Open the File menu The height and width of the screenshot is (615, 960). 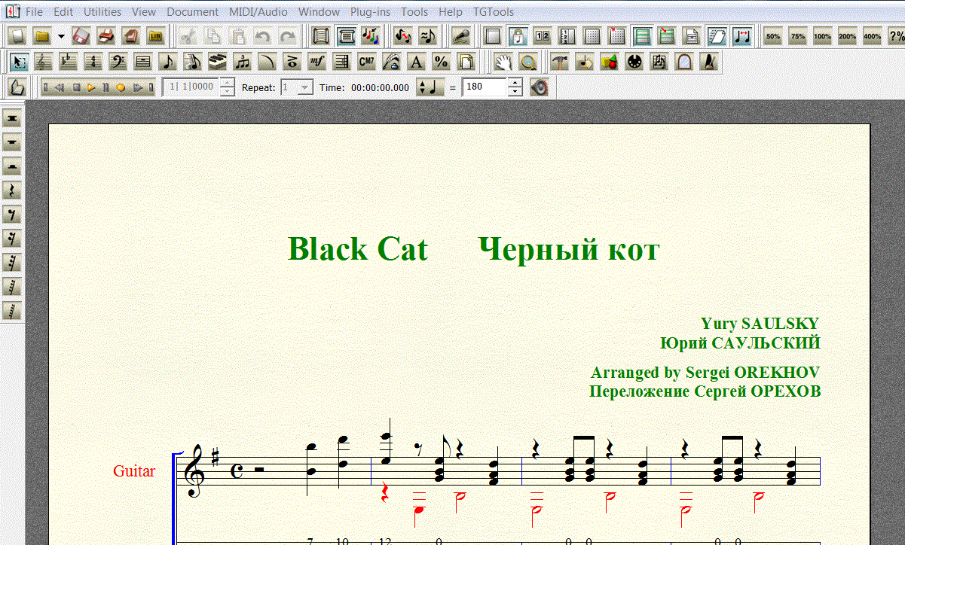click(x=34, y=12)
